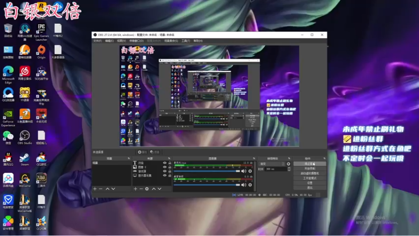Toggle the lock of the text source row

tap(170, 163)
